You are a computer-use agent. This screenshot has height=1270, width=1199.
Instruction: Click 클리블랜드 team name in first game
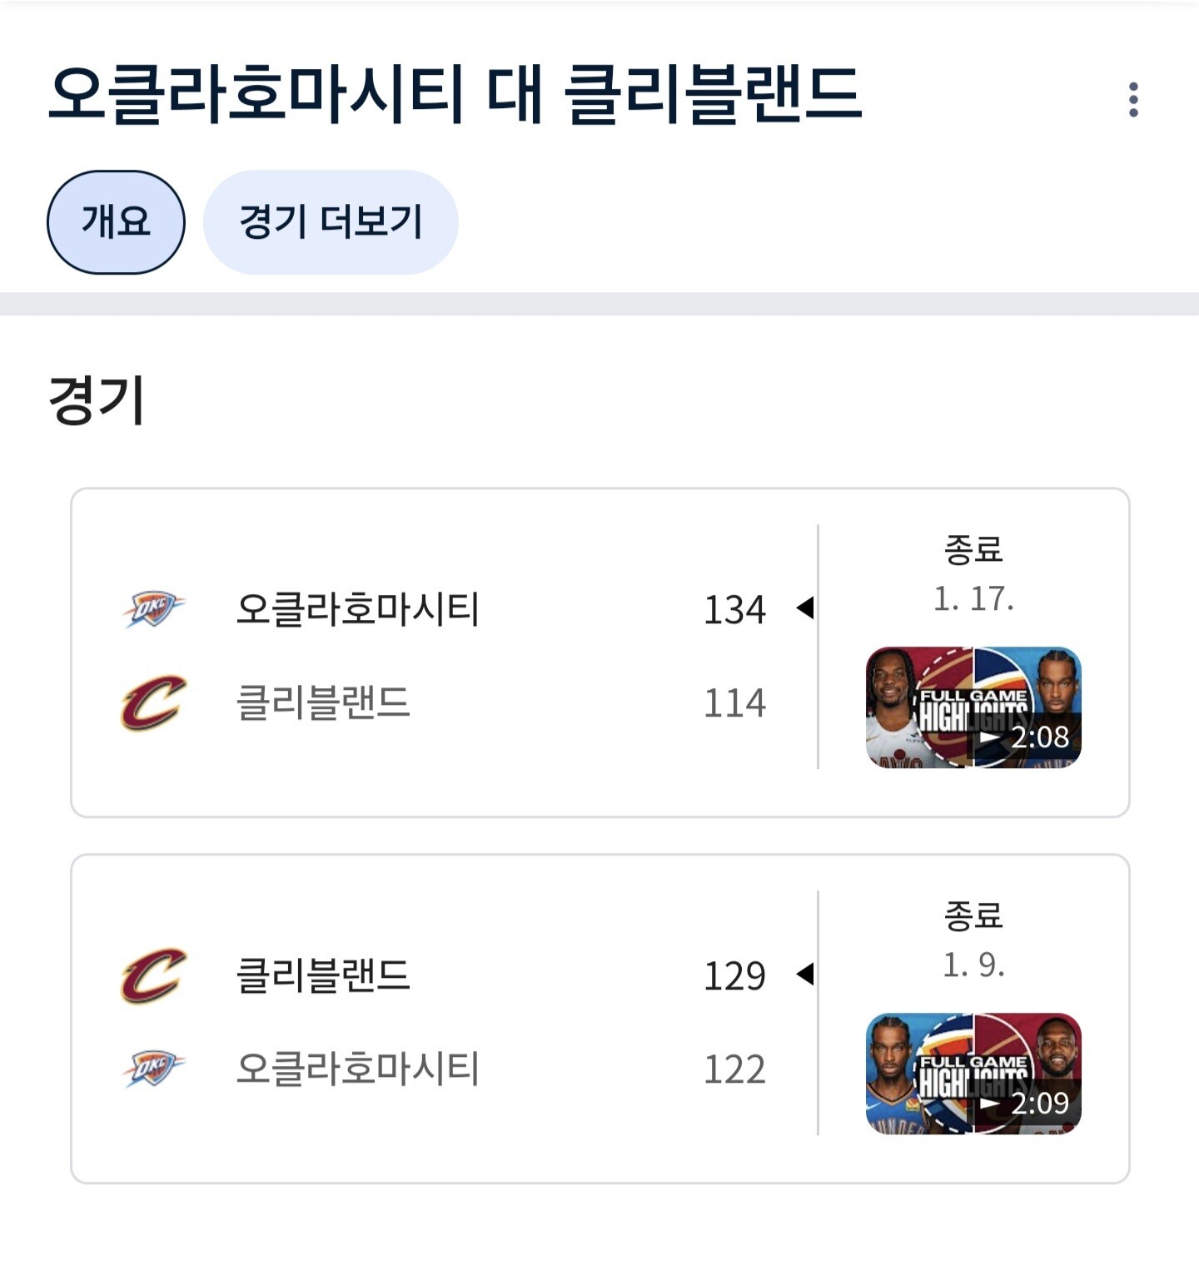click(x=324, y=703)
